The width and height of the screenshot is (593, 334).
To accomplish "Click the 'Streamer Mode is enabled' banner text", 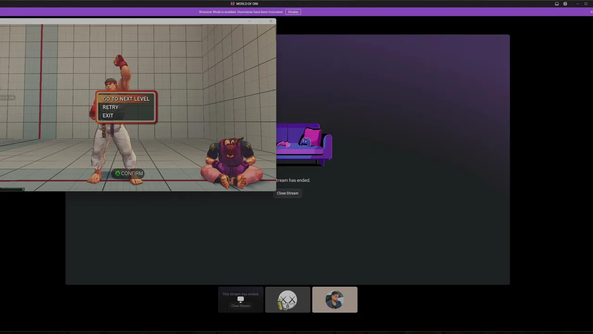I will click(x=241, y=12).
